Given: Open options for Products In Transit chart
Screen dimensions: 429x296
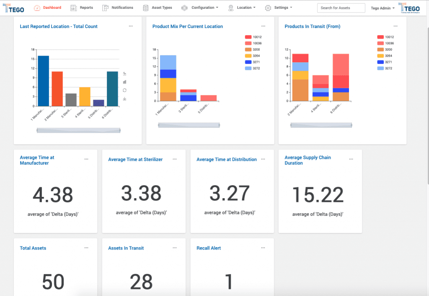Looking at the screenshot, I should (x=395, y=26).
